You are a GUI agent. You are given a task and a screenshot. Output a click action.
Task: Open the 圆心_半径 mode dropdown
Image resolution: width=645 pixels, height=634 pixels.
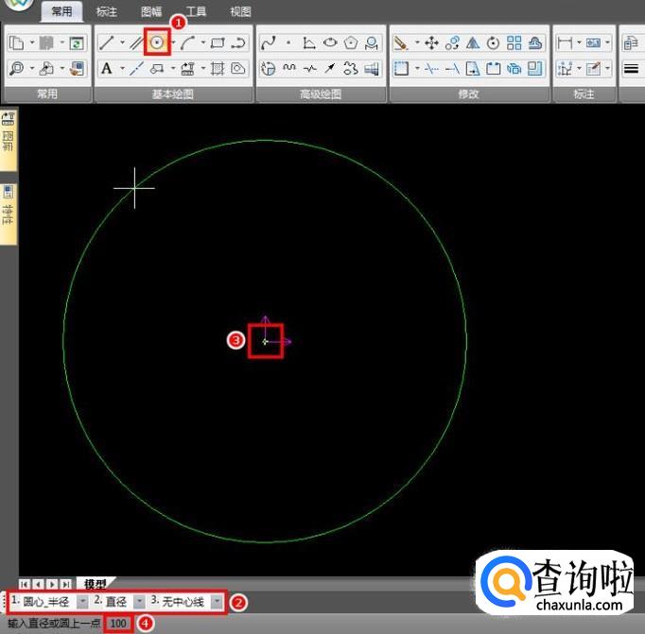(x=81, y=602)
